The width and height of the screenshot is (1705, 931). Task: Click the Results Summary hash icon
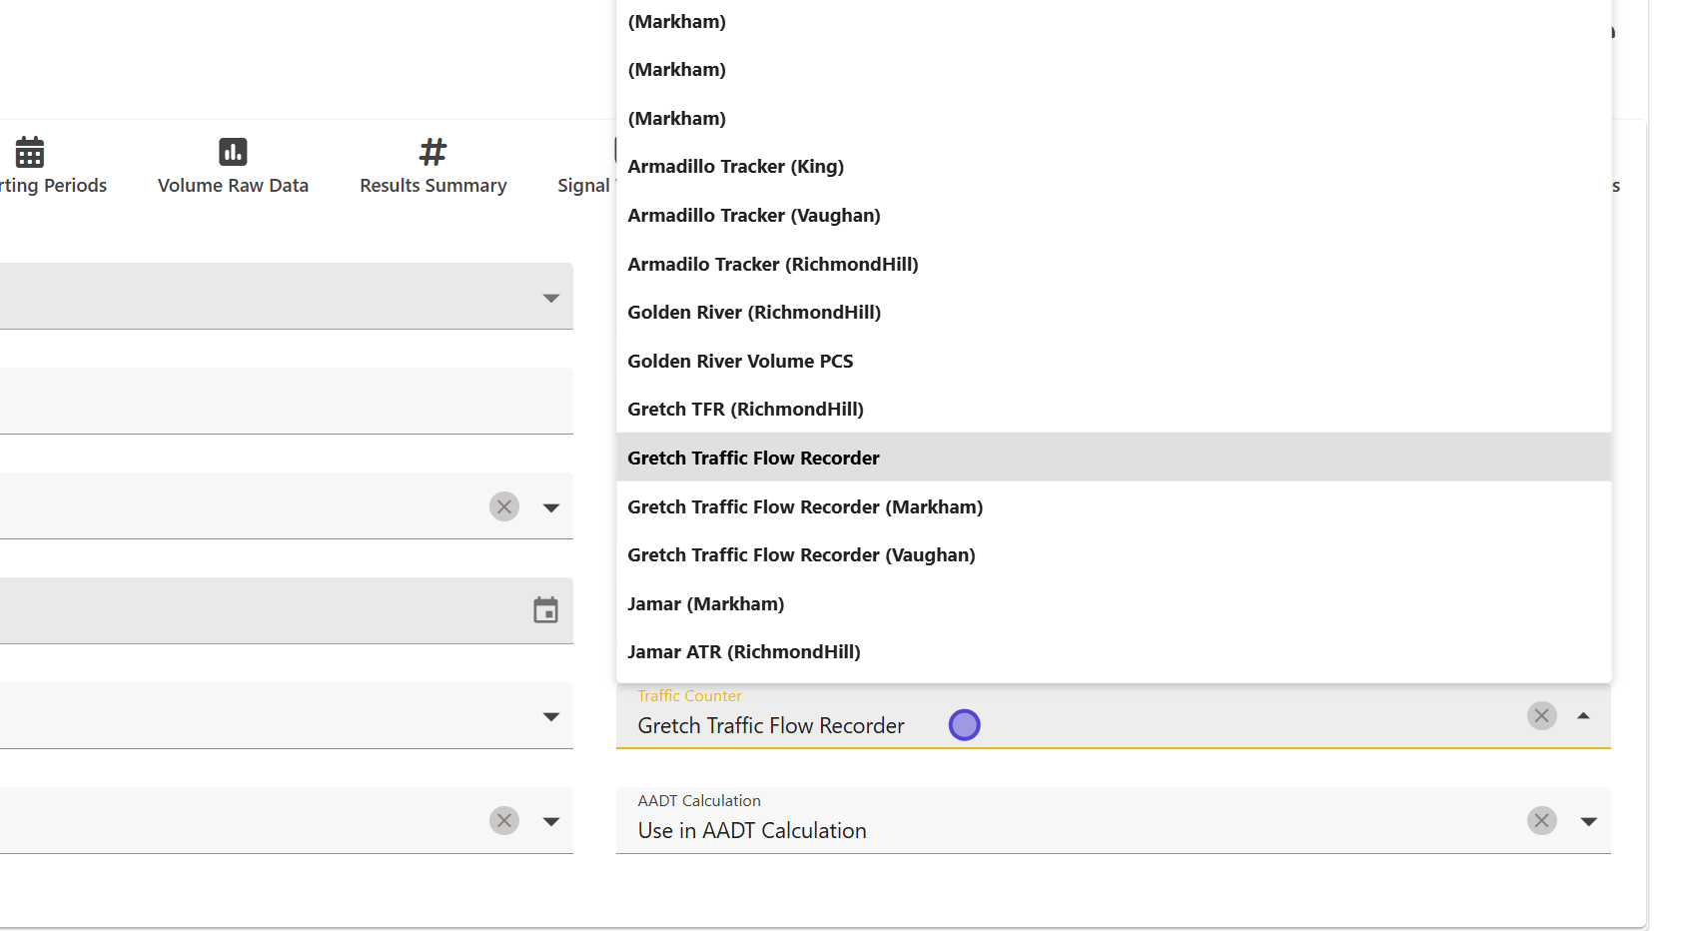pos(432,152)
